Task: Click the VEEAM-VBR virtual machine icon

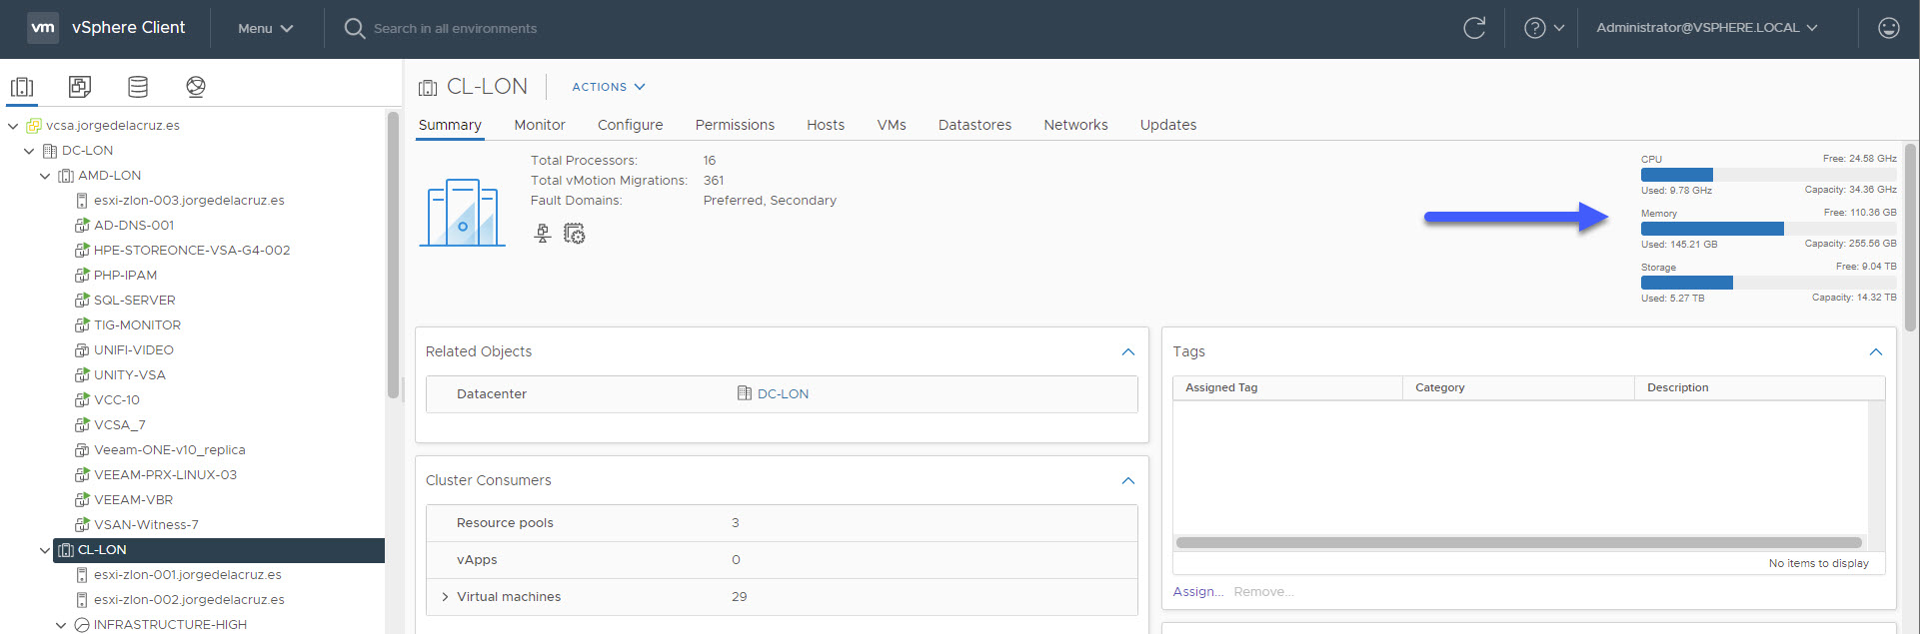Action: click(82, 500)
